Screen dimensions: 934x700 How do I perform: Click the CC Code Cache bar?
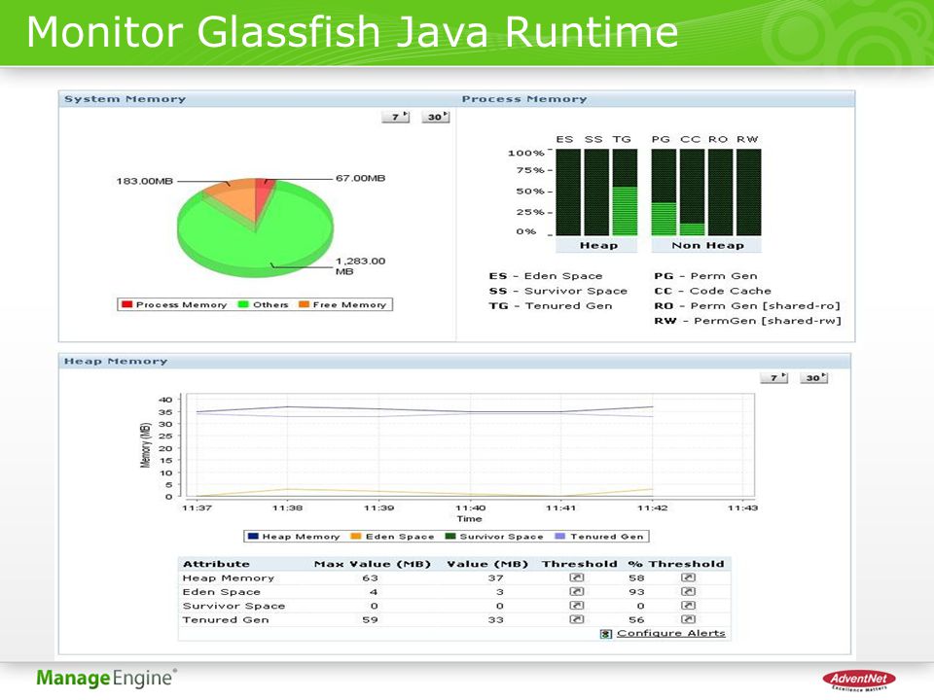pos(692,192)
